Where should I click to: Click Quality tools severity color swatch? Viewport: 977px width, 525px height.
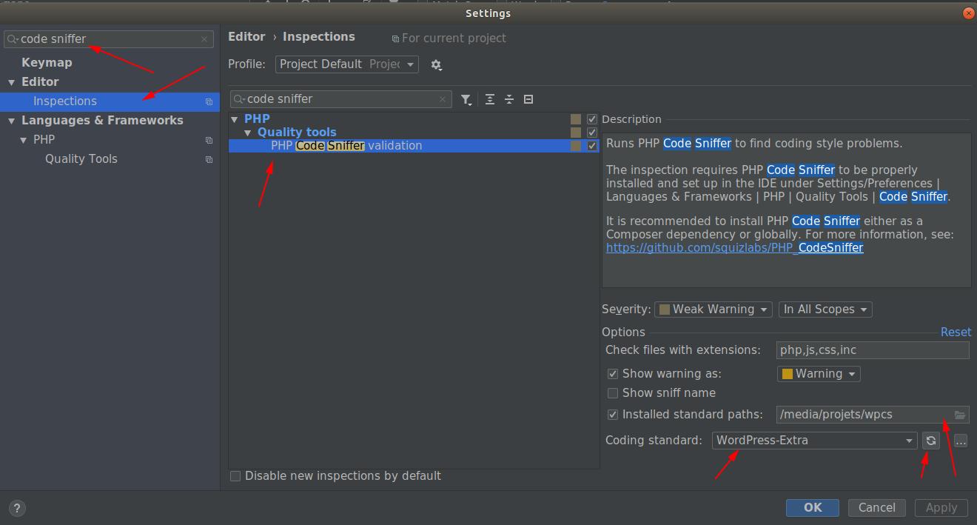[576, 133]
